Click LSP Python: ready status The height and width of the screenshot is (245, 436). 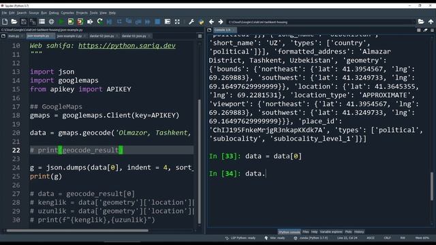[x=240, y=238]
